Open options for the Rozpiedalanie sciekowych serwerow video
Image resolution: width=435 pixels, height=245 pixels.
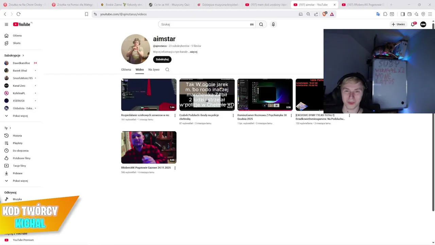(175, 115)
